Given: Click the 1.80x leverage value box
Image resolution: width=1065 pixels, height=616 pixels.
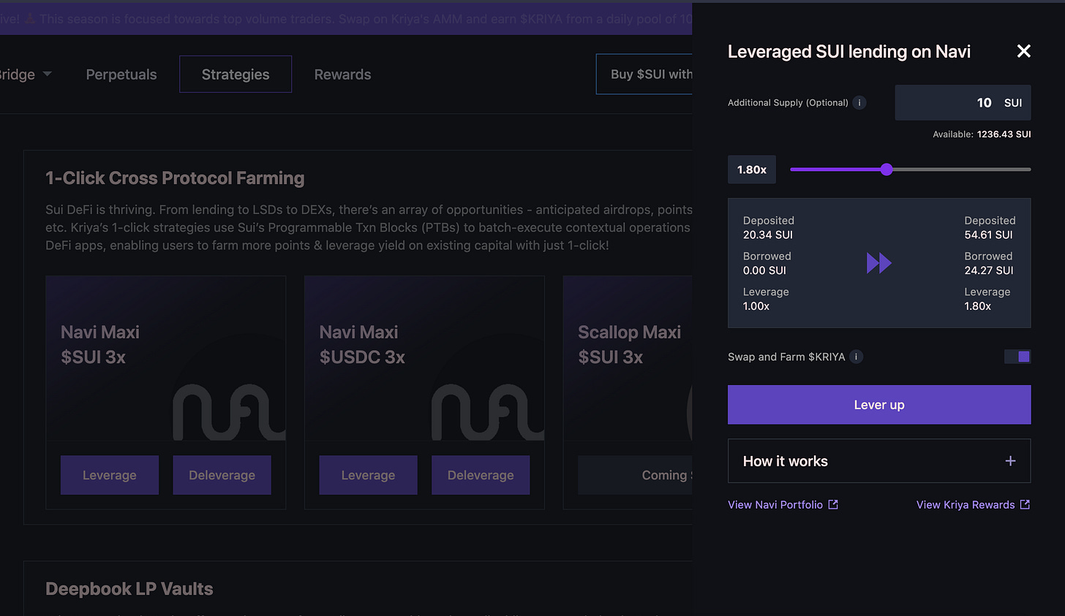Looking at the screenshot, I should click(752, 170).
